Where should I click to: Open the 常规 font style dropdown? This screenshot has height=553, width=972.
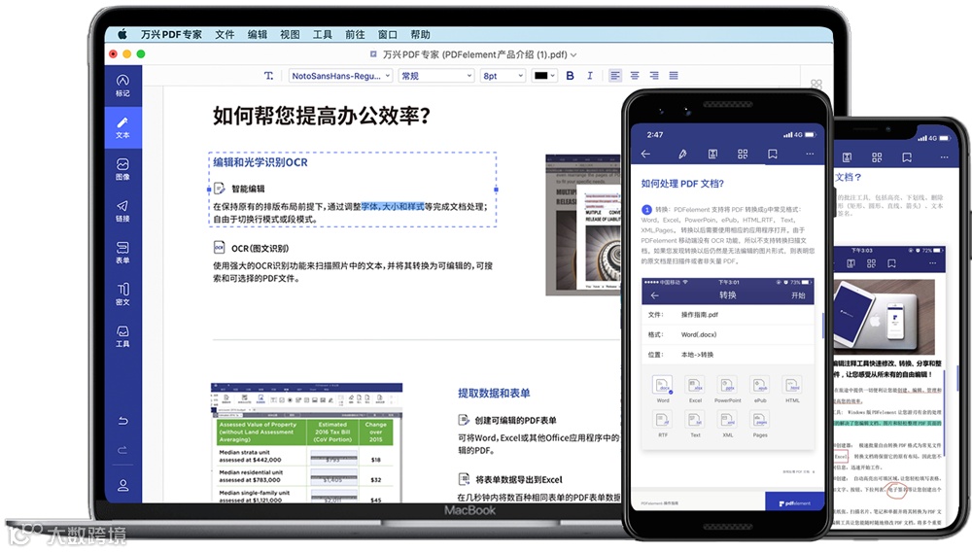436,76
